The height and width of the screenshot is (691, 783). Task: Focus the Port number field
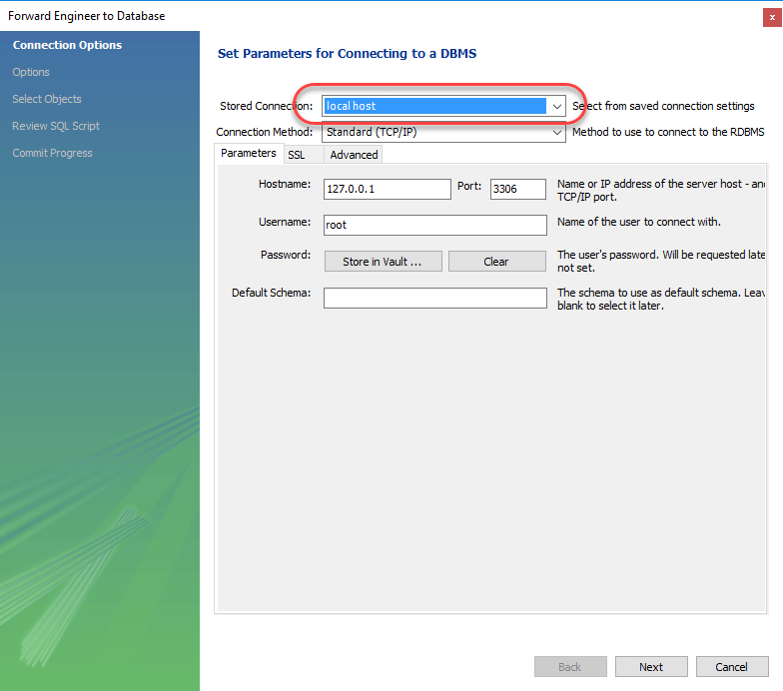517,189
